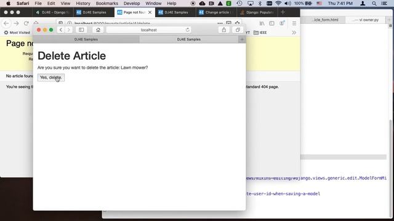Click the user account menu bar icon
Image resolution: width=394 pixels, height=221 pixels.
coord(363,3)
